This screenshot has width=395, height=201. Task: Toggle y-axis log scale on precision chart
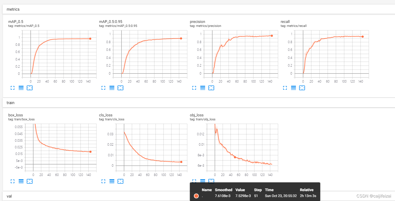pos(203,88)
